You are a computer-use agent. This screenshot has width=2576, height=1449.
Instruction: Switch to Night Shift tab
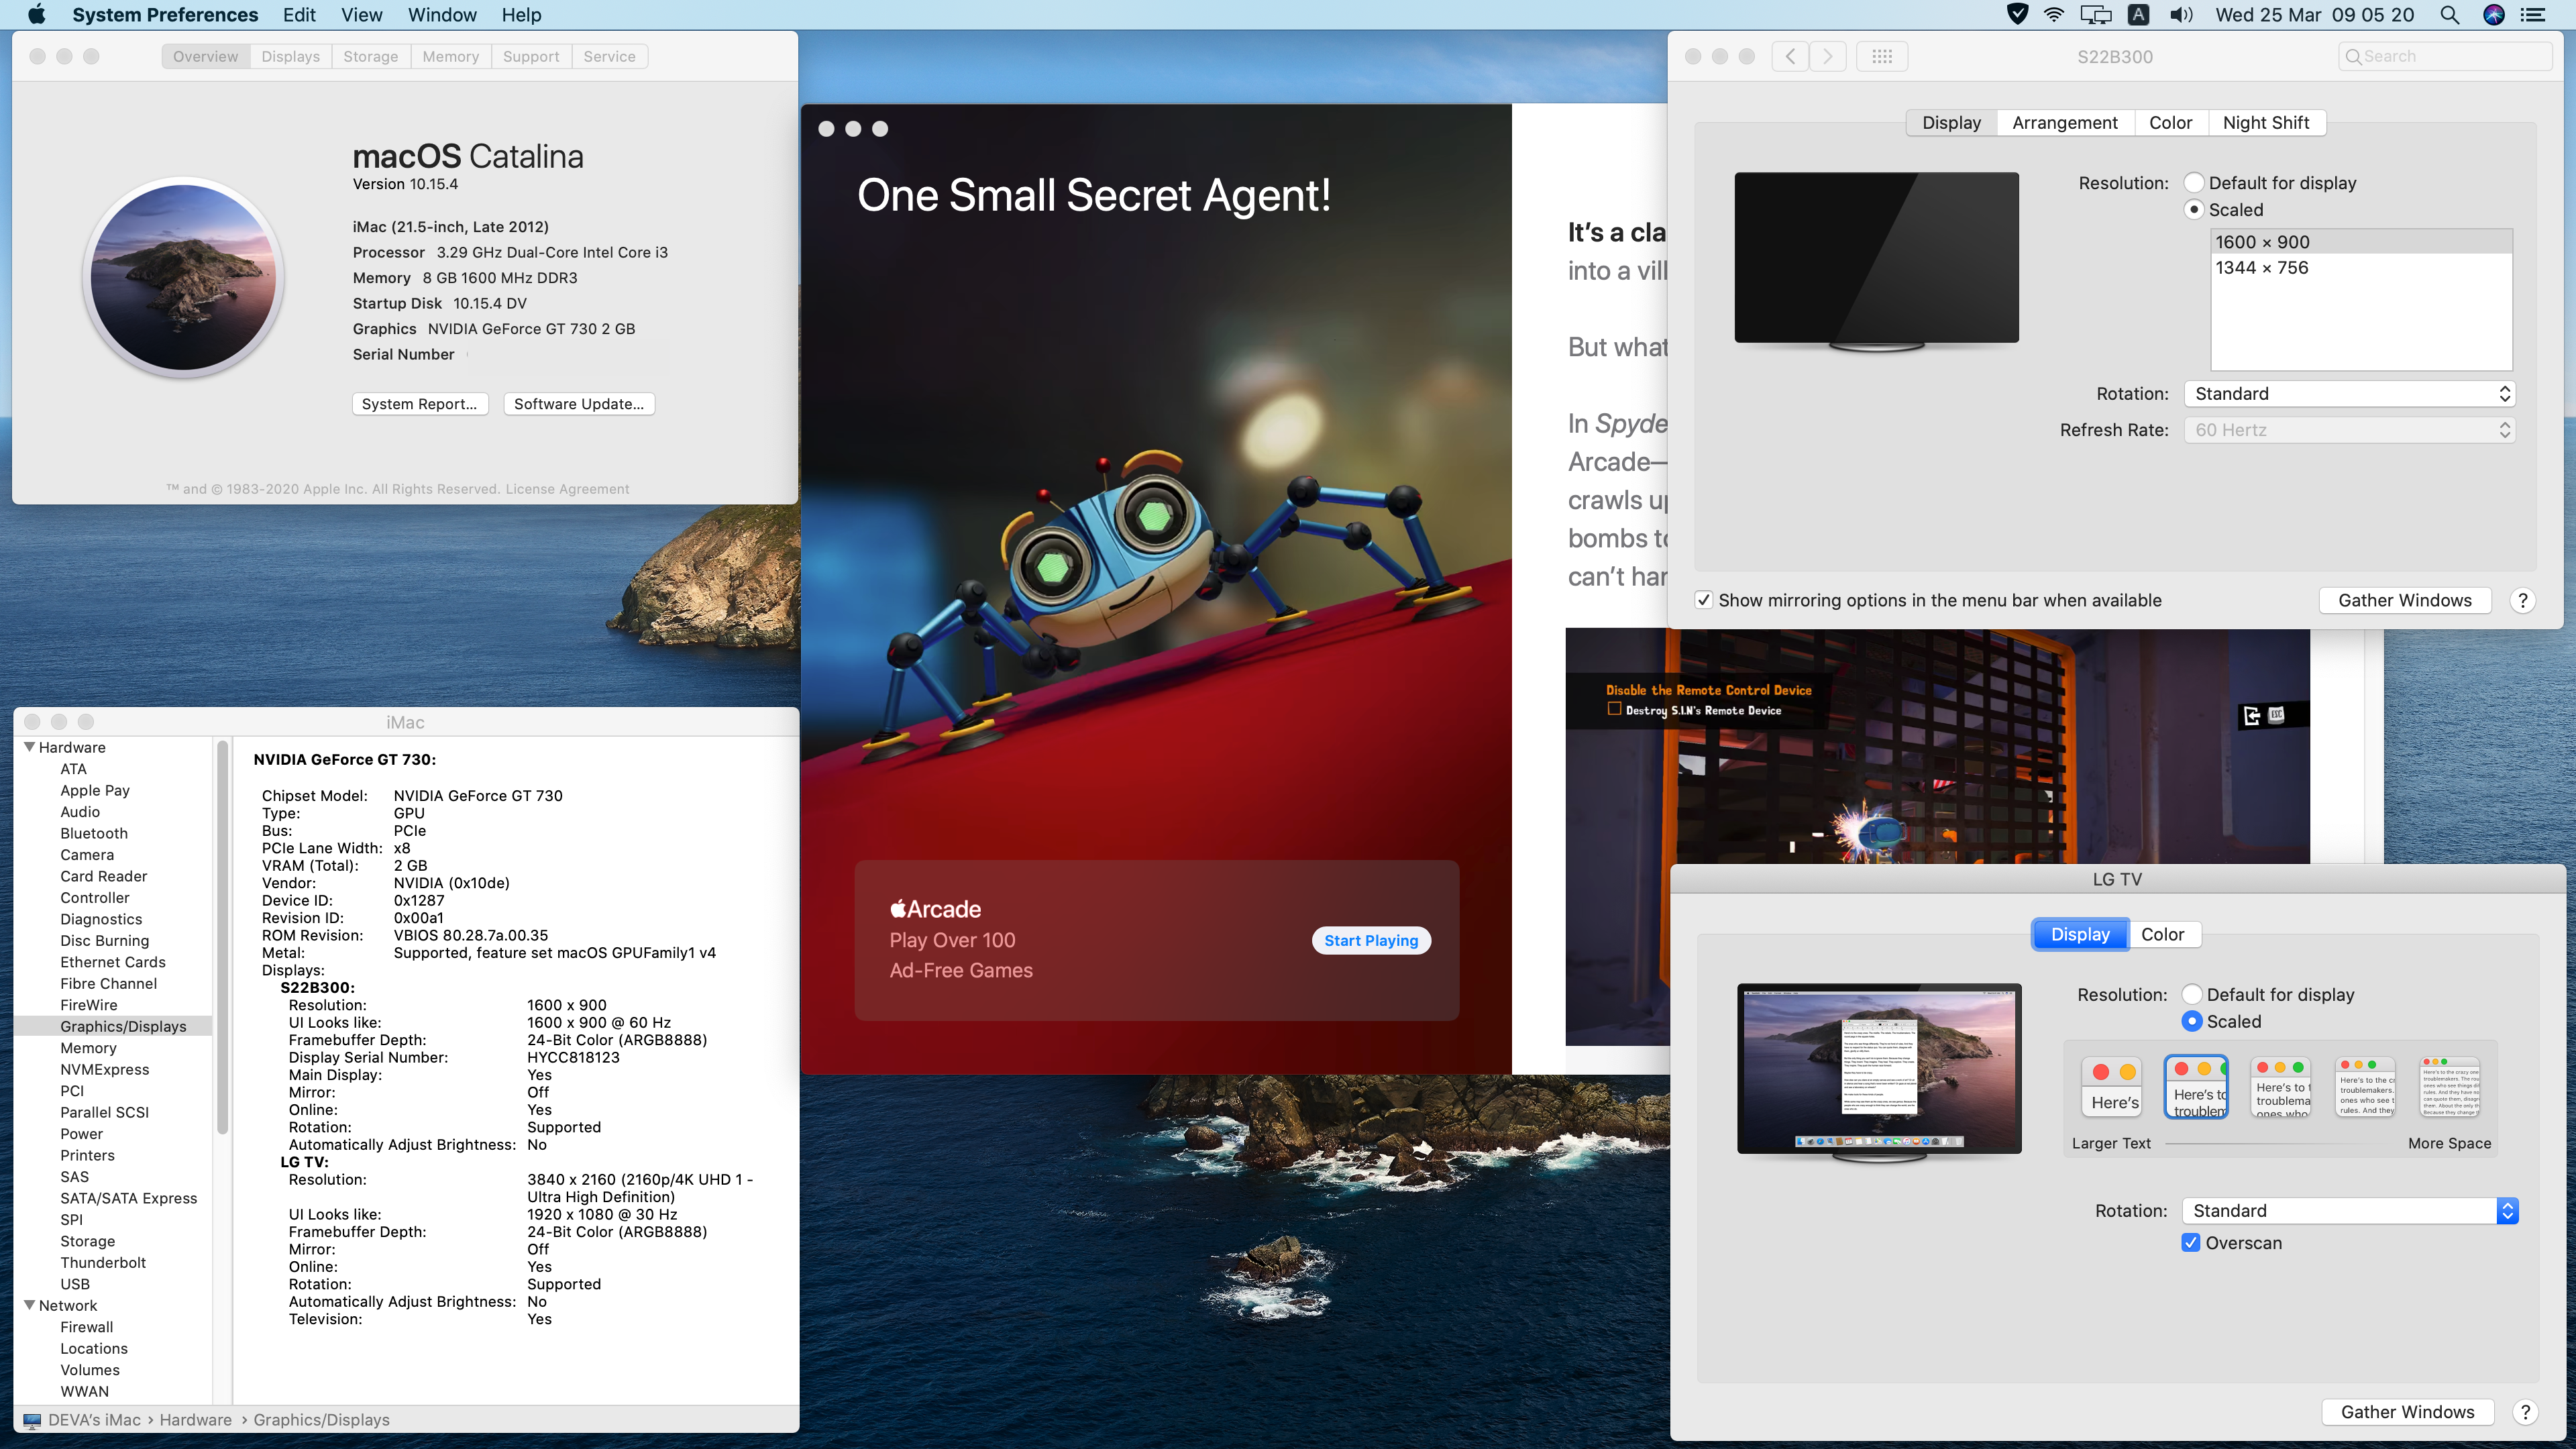[2265, 123]
